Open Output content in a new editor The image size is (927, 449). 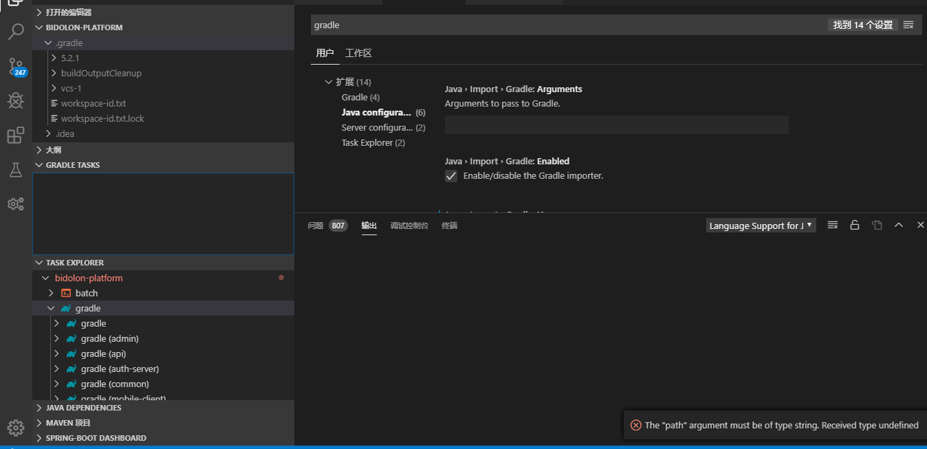pos(877,225)
